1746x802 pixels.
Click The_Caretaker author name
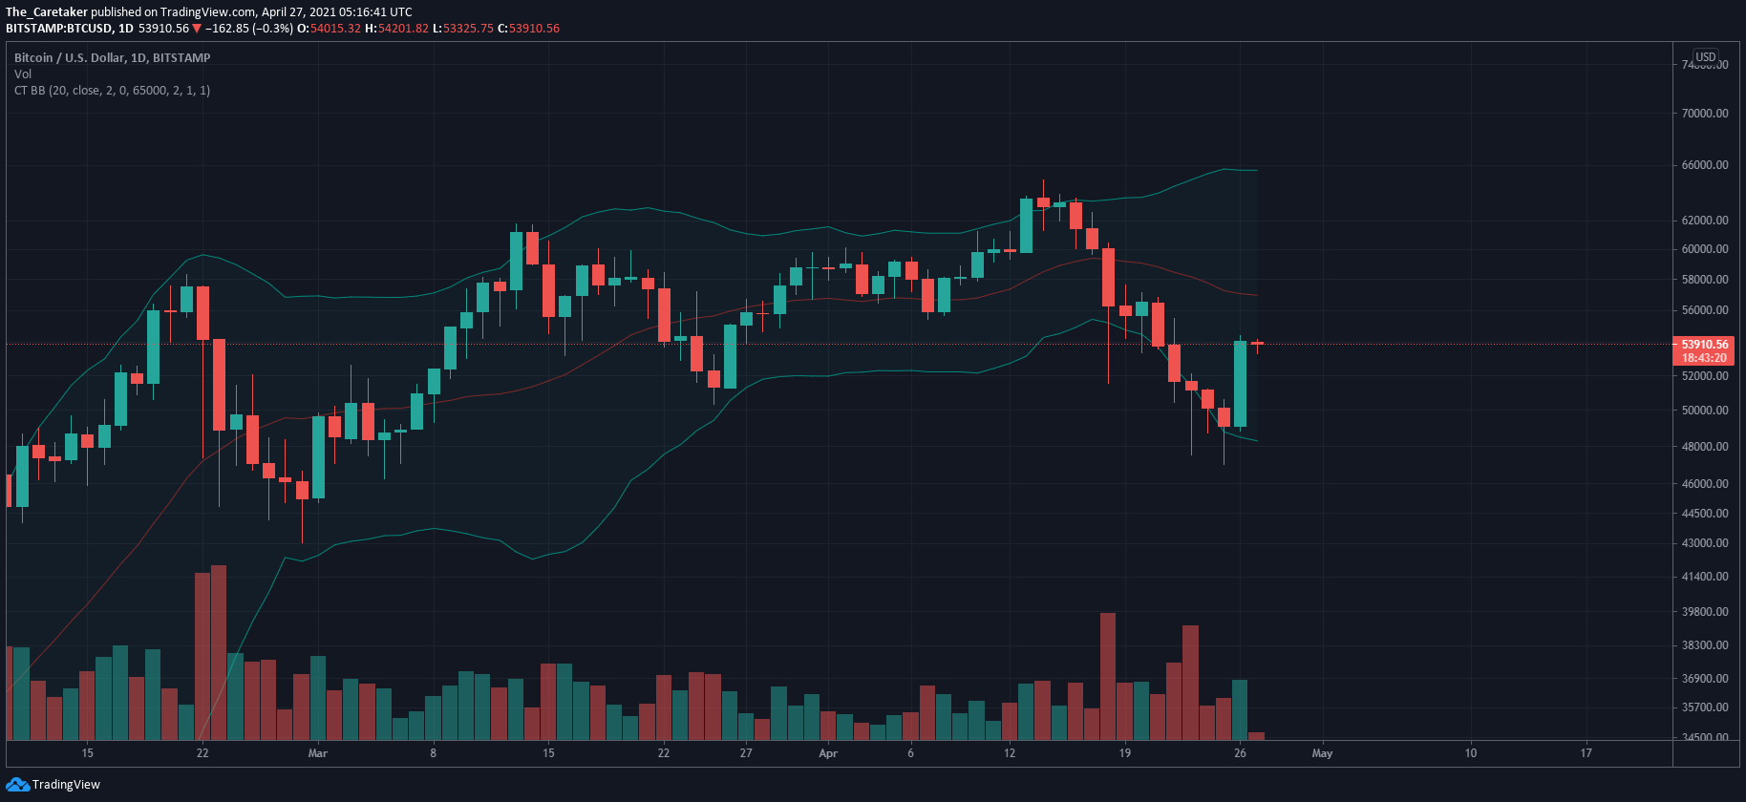point(47,12)
